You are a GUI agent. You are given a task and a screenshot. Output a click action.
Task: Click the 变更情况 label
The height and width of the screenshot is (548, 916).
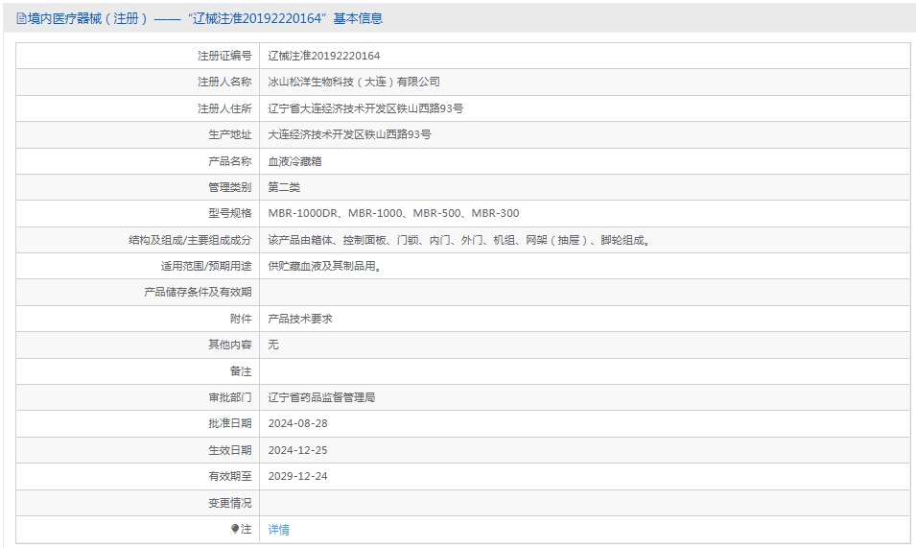(229, 503)
